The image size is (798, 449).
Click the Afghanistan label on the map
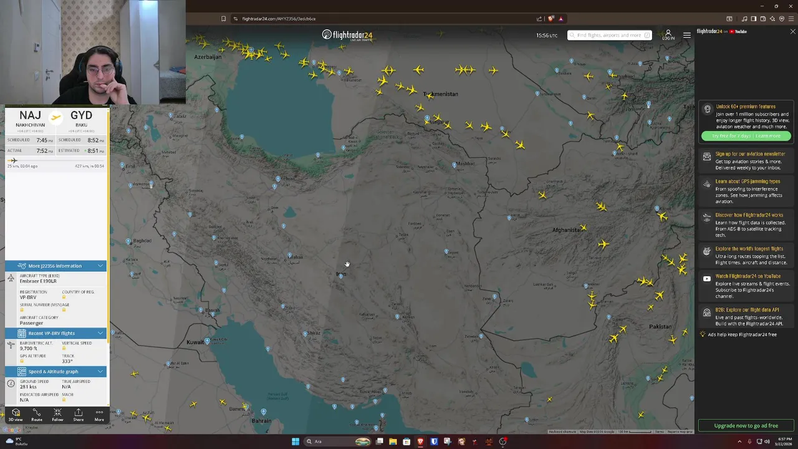click(567, 230)
